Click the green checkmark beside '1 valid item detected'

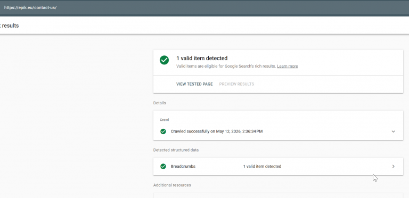[x=164, y=60]
